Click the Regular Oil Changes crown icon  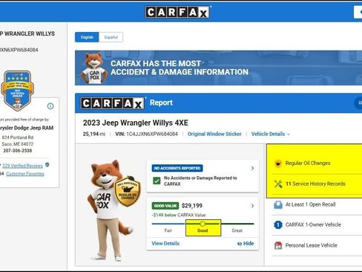[278, 163]
